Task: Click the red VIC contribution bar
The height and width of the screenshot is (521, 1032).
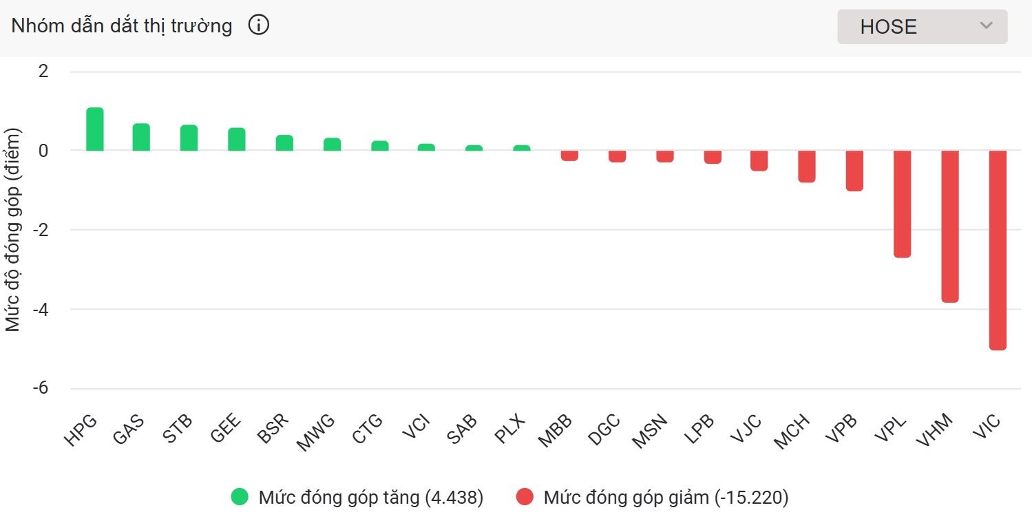Action: [x=998, y=248]
